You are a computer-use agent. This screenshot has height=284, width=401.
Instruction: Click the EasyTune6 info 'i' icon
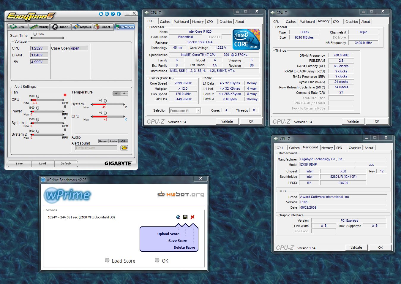119,14
